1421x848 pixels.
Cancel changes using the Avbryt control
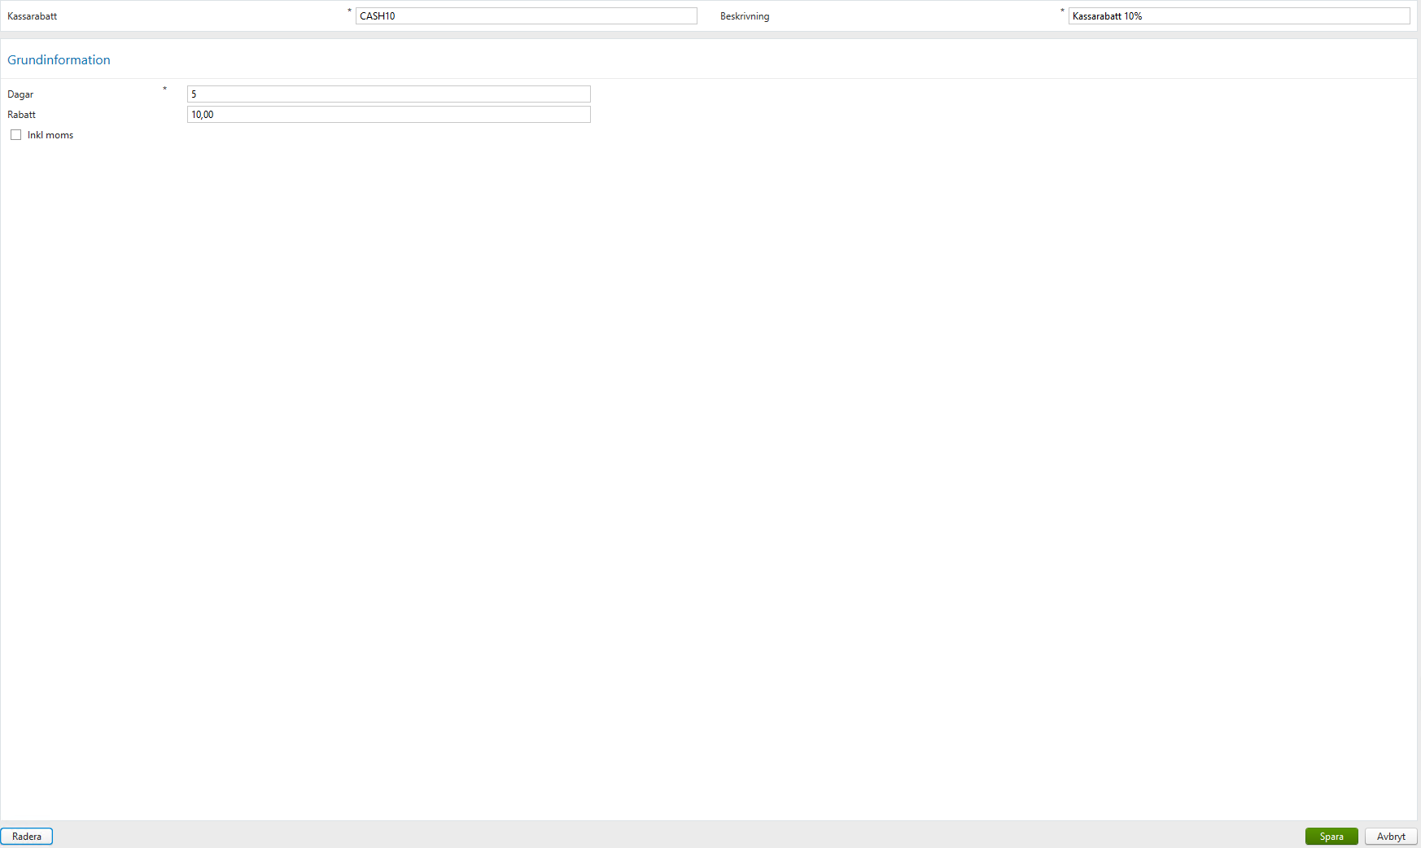coord(1391,836)
